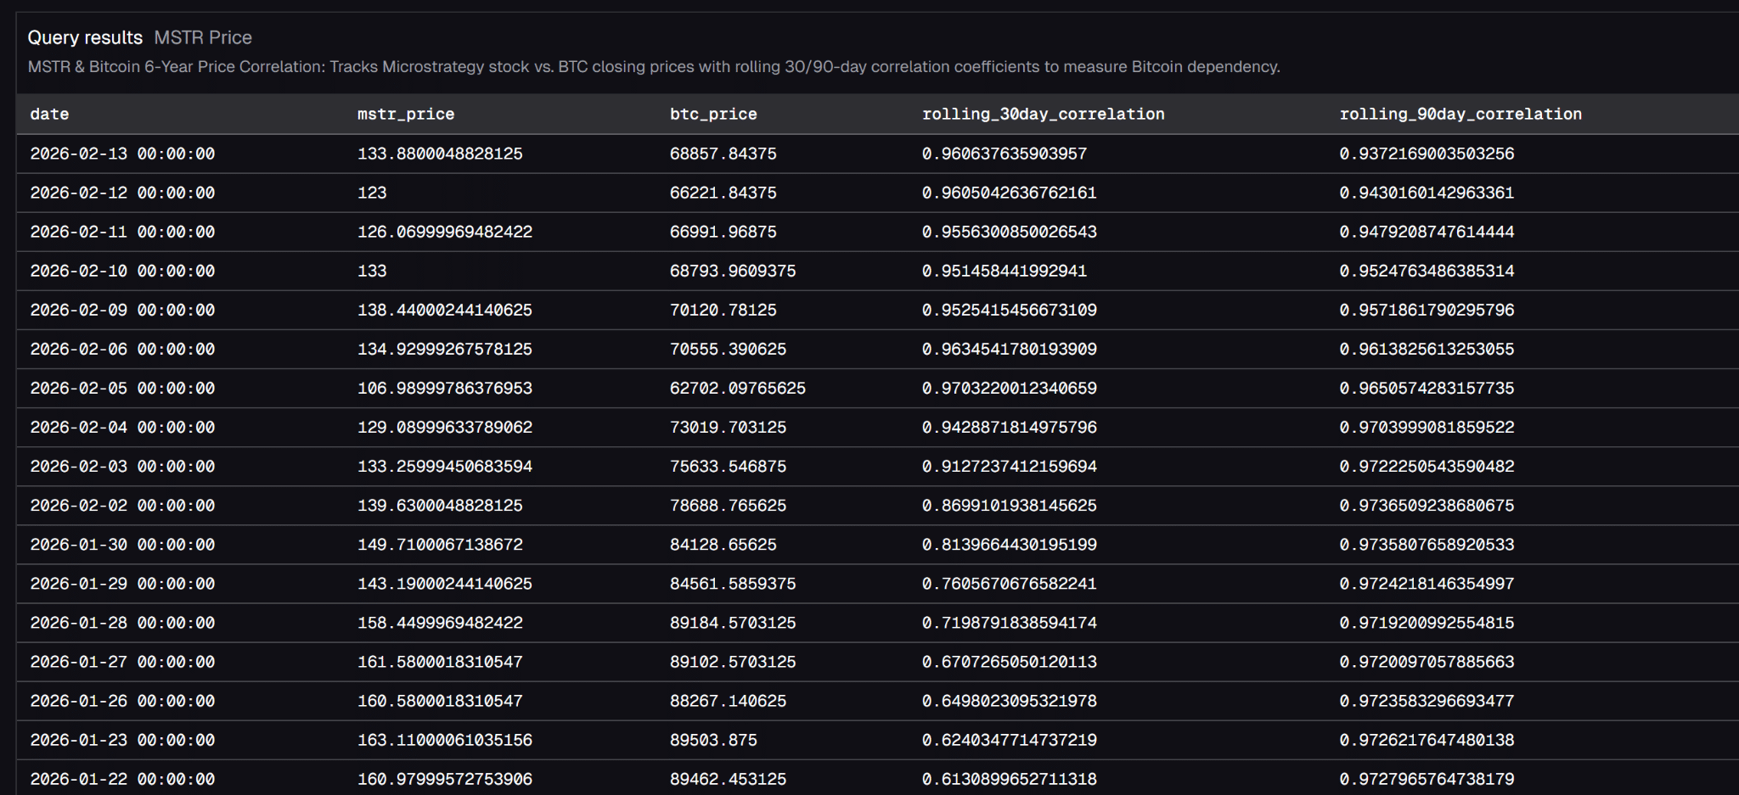The height and width of the screenshot is (795, 1739).
Task: Select 30-day correlation 0.6240347714737219
Action: coord(1010,739)
